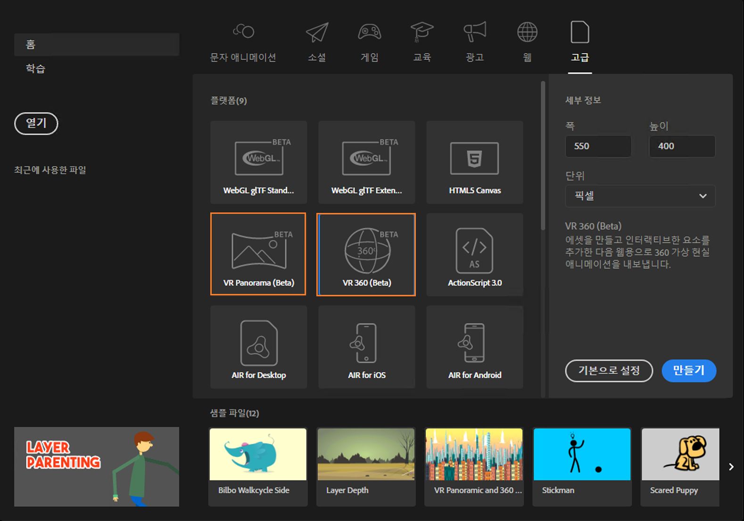Open the Layer Depth sample file
This screenshot has width=744, height=521.
click(366, 467)
